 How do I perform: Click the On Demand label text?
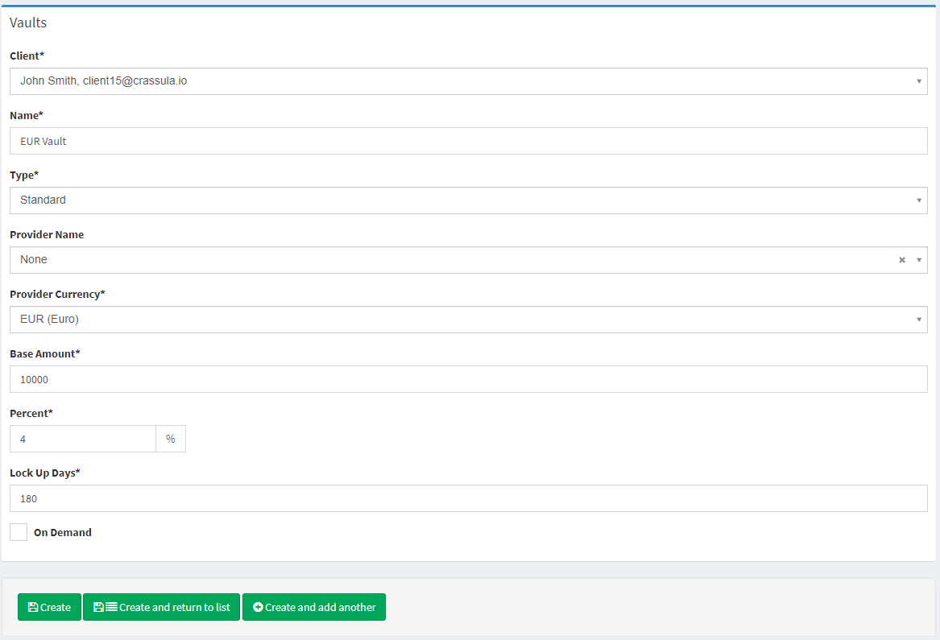click(62, 532)
